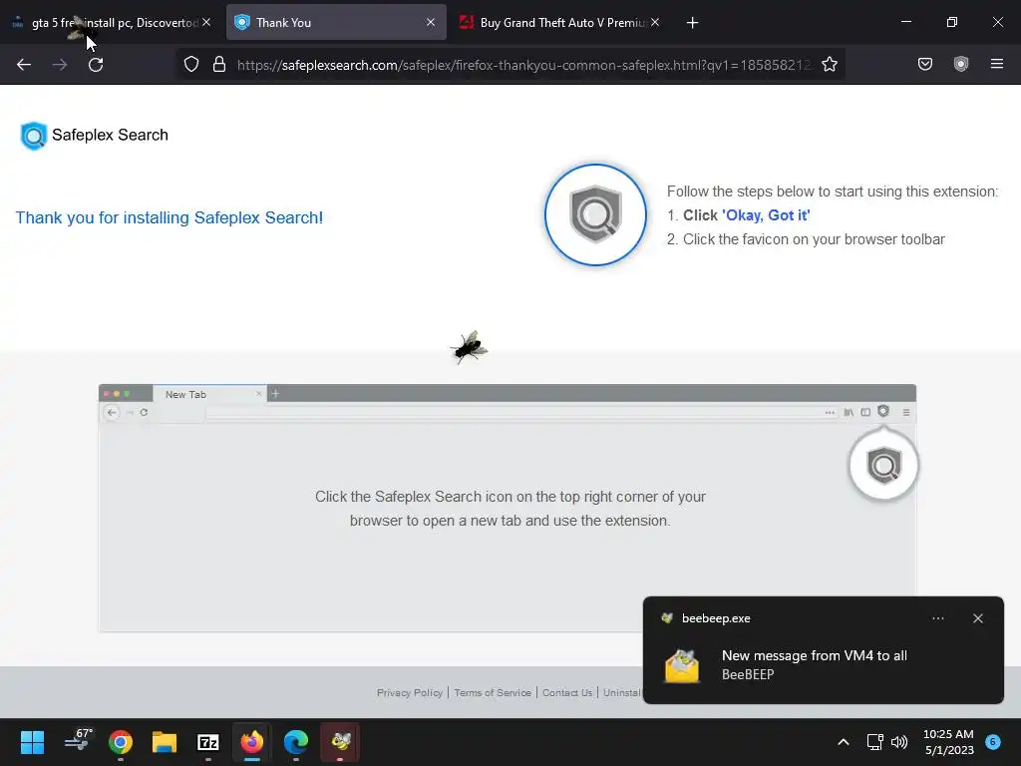Open the Terms of Service link

point(493,692)
